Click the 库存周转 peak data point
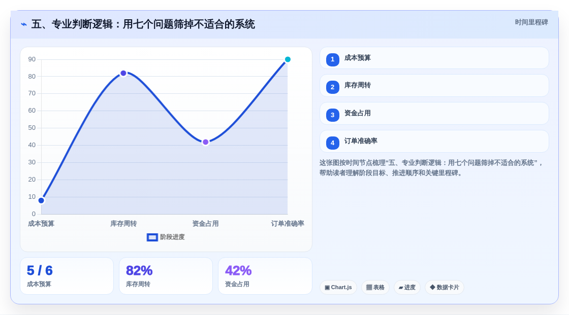Screen dimensions: 569x315 coord(123,73)
